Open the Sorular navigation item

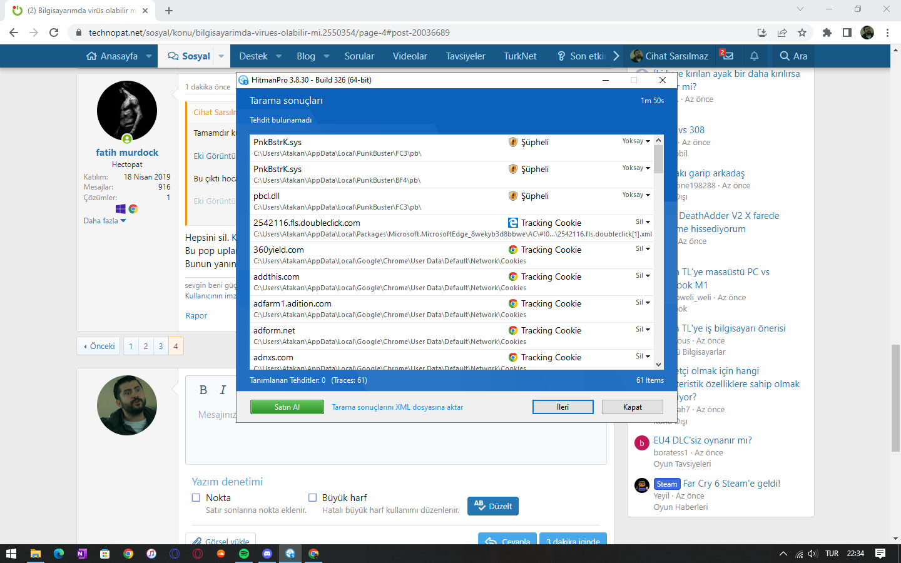tap(359, 56)
